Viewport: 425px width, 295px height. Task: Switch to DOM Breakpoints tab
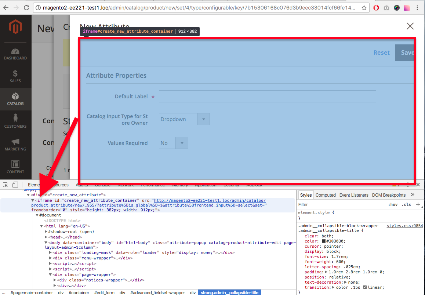[x=389, y=195]
